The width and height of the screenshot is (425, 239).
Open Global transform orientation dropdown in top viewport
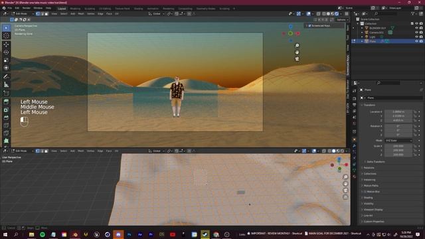pos(157,13)
